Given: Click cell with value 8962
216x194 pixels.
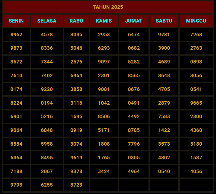Looking at the screenshot, I should click(17, 35).
